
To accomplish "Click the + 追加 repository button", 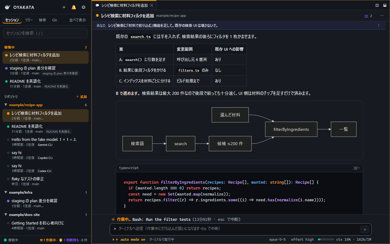I will pyautogui.click(x=82, y=97).
